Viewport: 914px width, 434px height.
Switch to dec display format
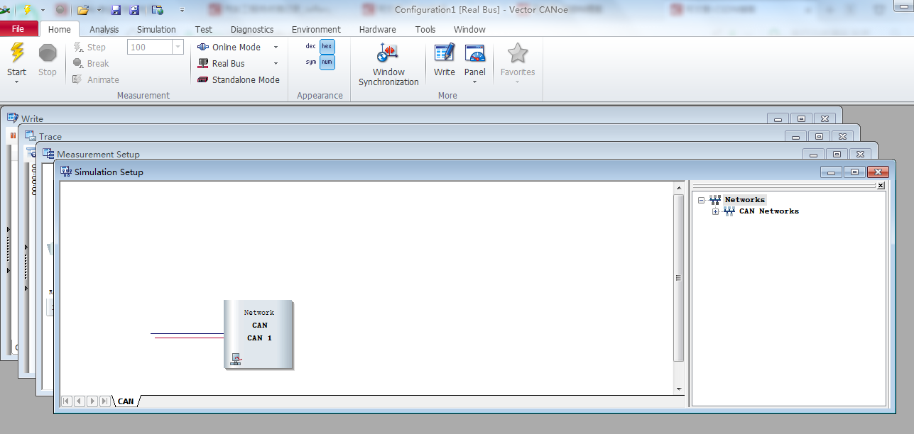(311, 46)
